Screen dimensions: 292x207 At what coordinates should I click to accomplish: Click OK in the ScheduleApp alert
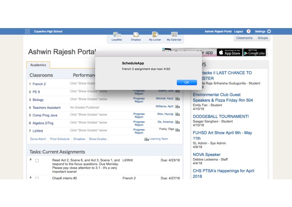tap(187, 83)
